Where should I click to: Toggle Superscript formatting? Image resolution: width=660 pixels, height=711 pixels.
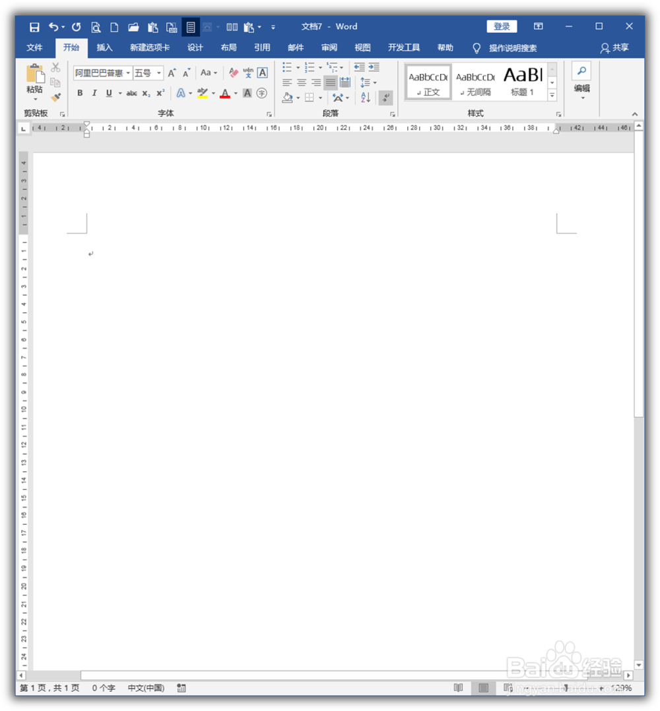[x=160, y=93]
